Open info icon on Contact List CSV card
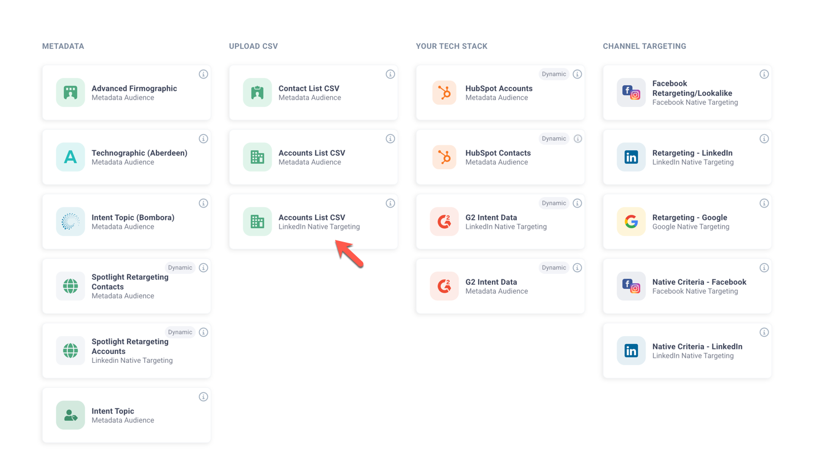 [390, 74]
